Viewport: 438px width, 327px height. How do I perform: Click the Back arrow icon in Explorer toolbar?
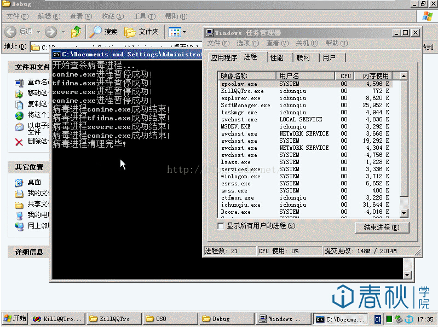coord(10,32)
